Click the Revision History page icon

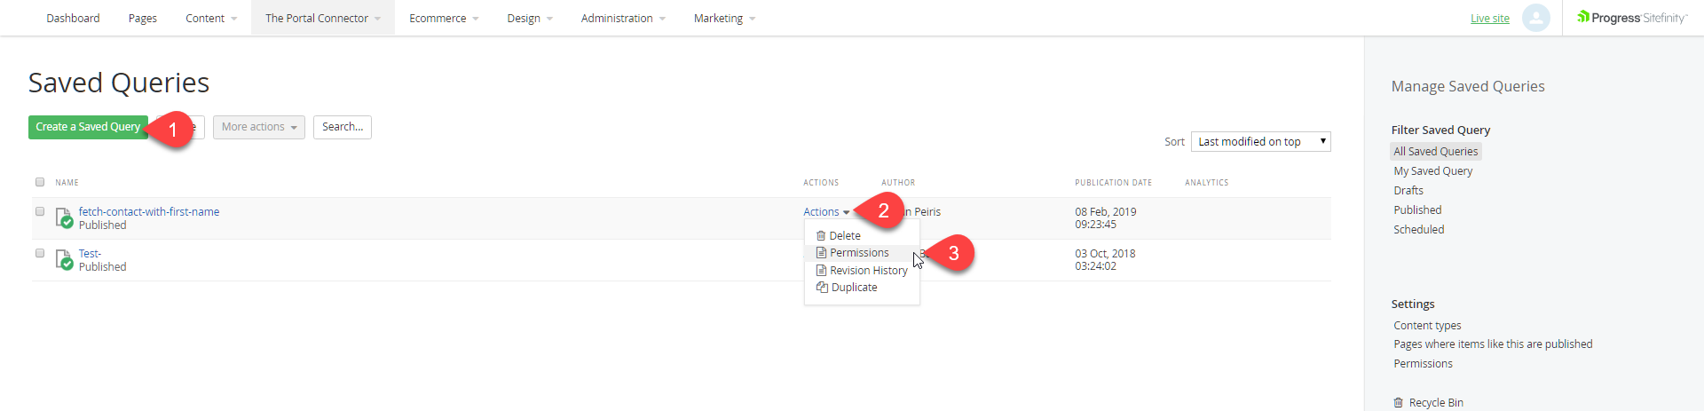click(821, 271)
